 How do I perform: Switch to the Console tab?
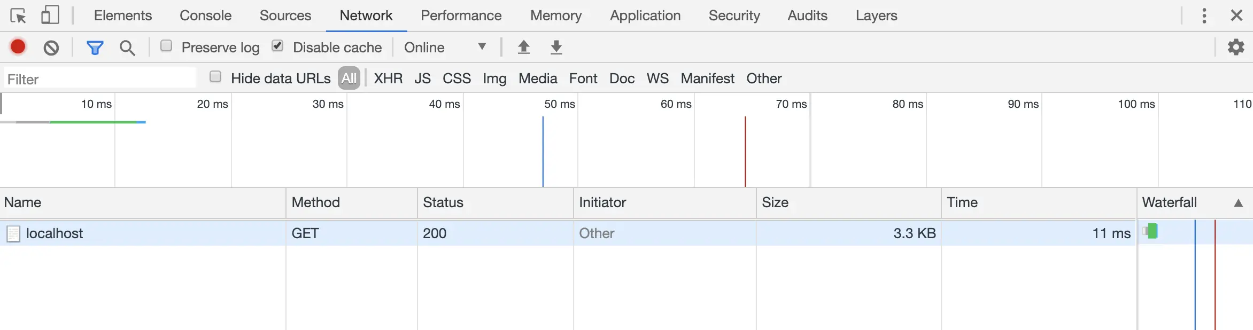pyautogui.click(x=205, y=15)
